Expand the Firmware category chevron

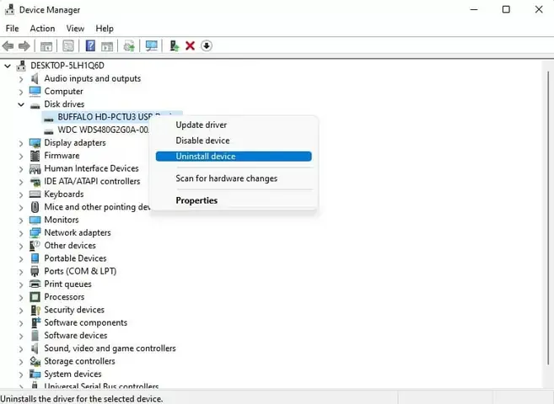pyautogui.click(x=21, y=156)
